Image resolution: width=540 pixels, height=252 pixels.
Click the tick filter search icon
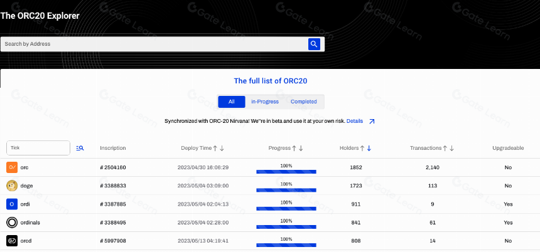80,148
